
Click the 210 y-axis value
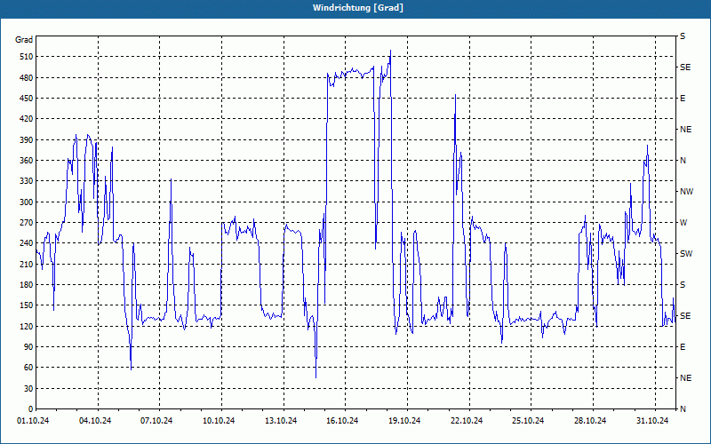pos(27,264)
